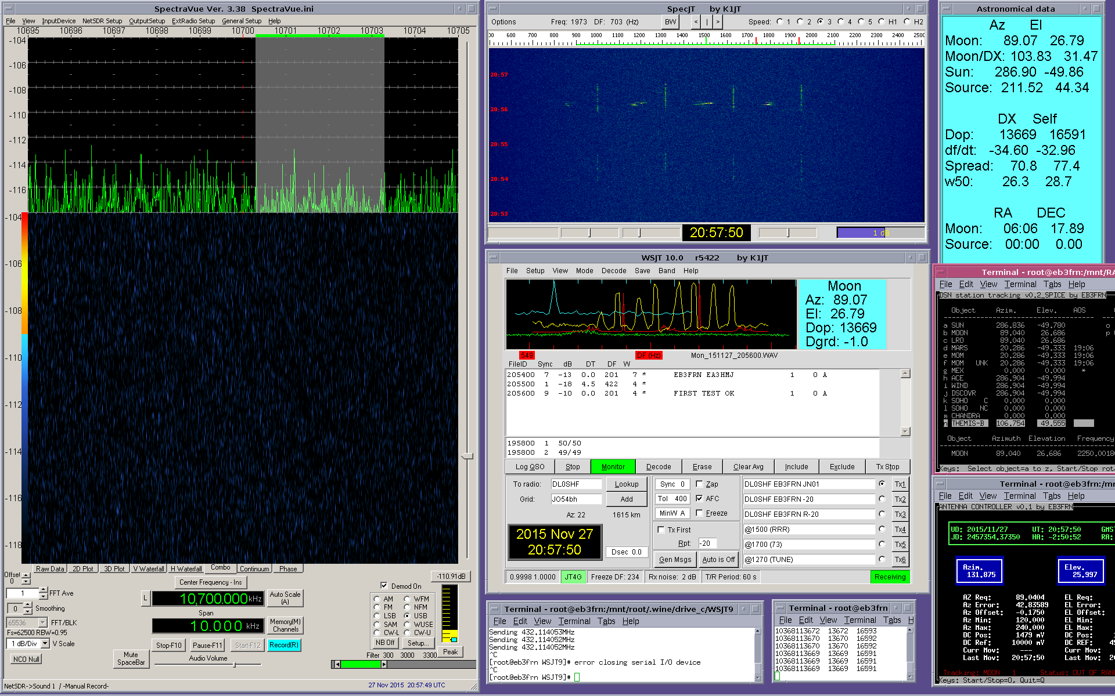Enable the Zap checkbox in WSJT

coord(700,484)
